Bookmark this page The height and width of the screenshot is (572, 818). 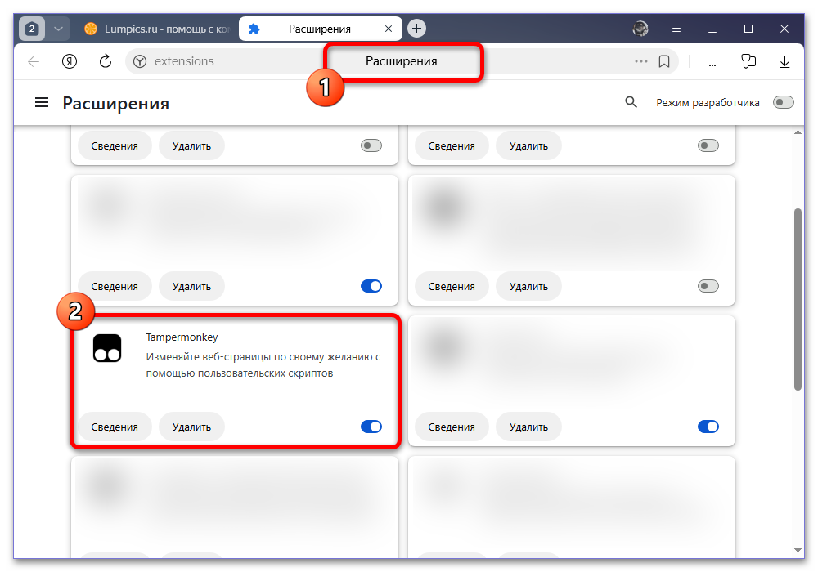coord(664,61)
